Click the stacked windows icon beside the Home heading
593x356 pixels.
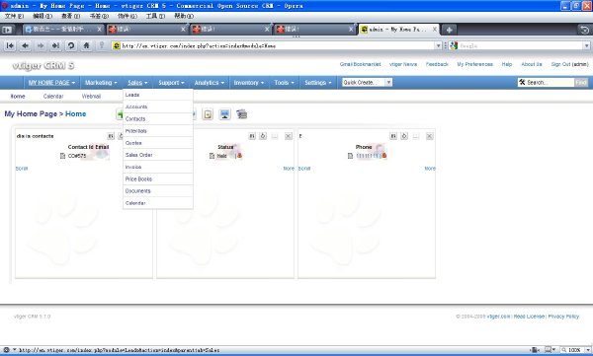pos(242,114)
